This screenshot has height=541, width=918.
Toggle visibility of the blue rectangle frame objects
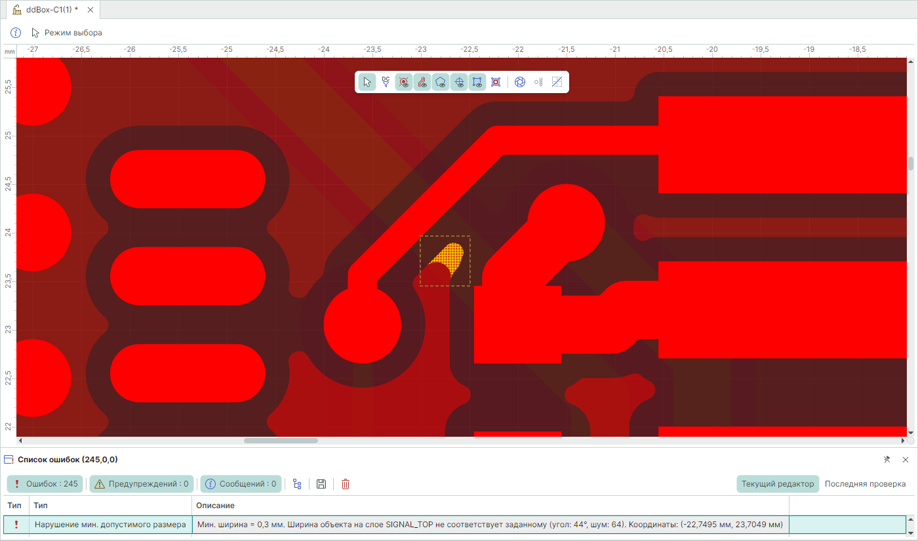coord(477,82)
